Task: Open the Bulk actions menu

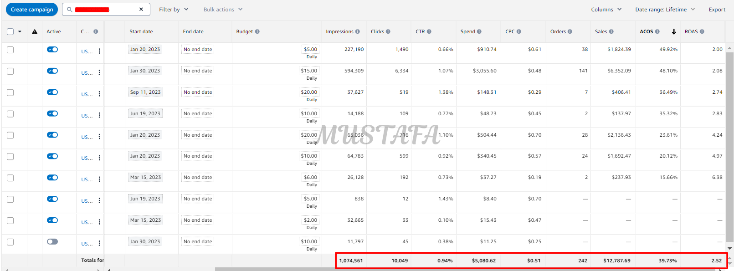Action: tap(223, 10)
